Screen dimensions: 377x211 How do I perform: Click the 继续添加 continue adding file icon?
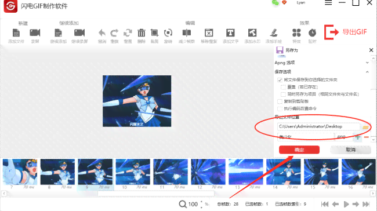point(58,32)
